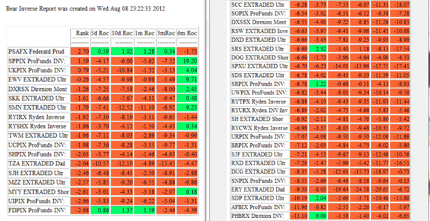The height and width of the screenshot is (221, 430).
Task: Select the DXD EXTRADED Ultr row label
Action: point(259,40)
